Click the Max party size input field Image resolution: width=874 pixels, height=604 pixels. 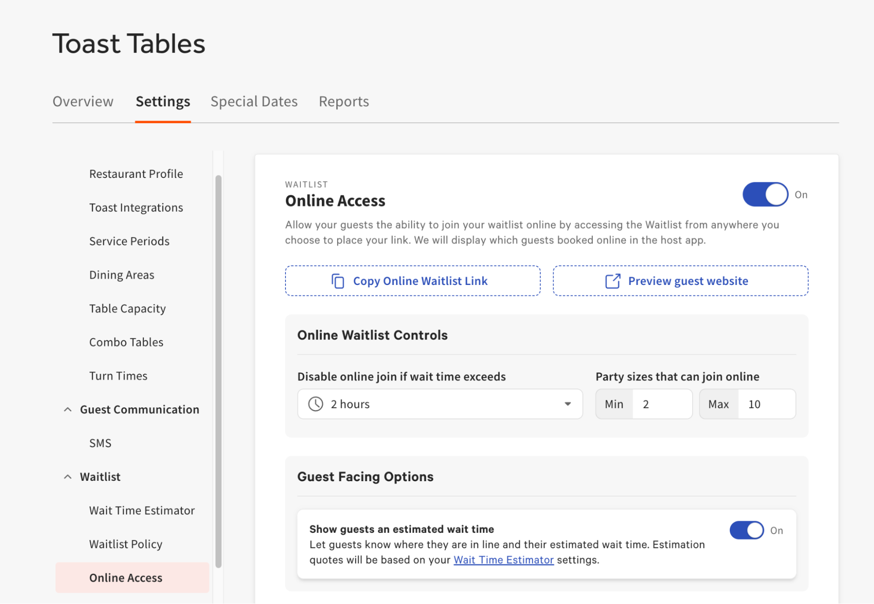[767, 404]
